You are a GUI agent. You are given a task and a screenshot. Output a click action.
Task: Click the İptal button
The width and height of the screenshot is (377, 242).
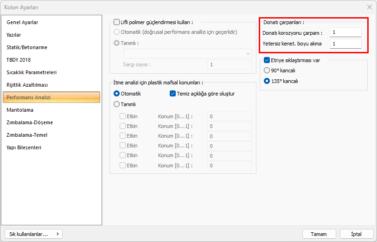coord(357,234)
